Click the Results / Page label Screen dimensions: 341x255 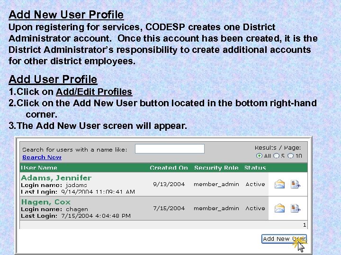(278, 148)
